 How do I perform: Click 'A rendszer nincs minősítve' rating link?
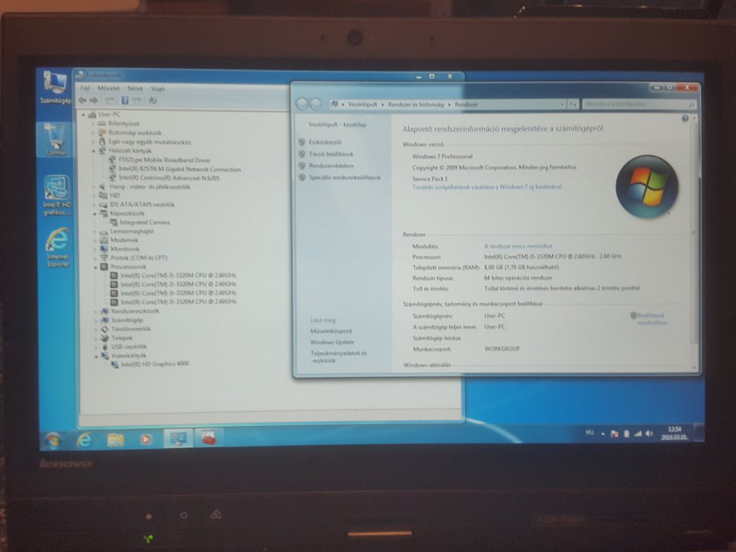518,246
